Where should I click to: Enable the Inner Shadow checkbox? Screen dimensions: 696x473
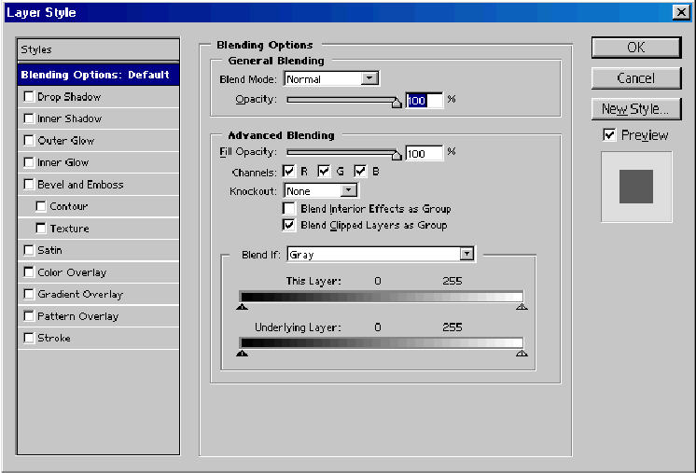(x=29, y=118)
